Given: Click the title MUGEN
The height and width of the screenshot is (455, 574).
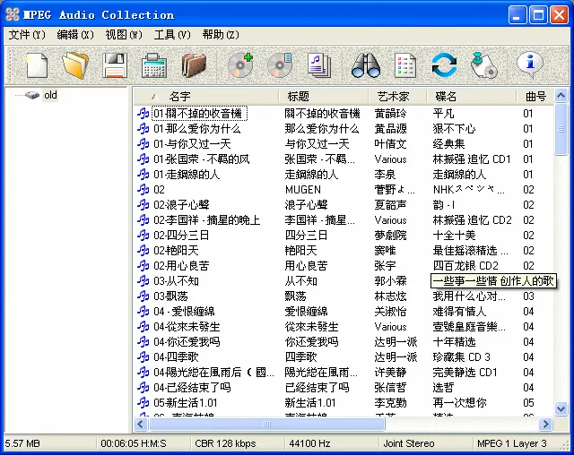Looking at the screenshot, I should pos(303,189).
